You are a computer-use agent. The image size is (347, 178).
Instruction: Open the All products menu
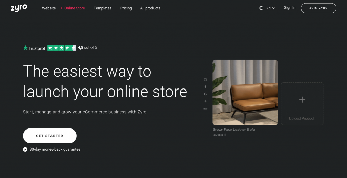tap(150, 8)
